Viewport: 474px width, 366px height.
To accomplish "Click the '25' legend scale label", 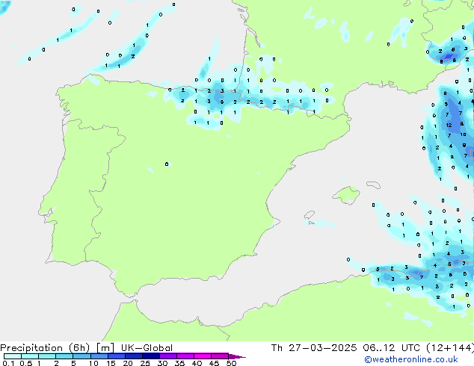I will pyautogui.click(x=145, y=363).
